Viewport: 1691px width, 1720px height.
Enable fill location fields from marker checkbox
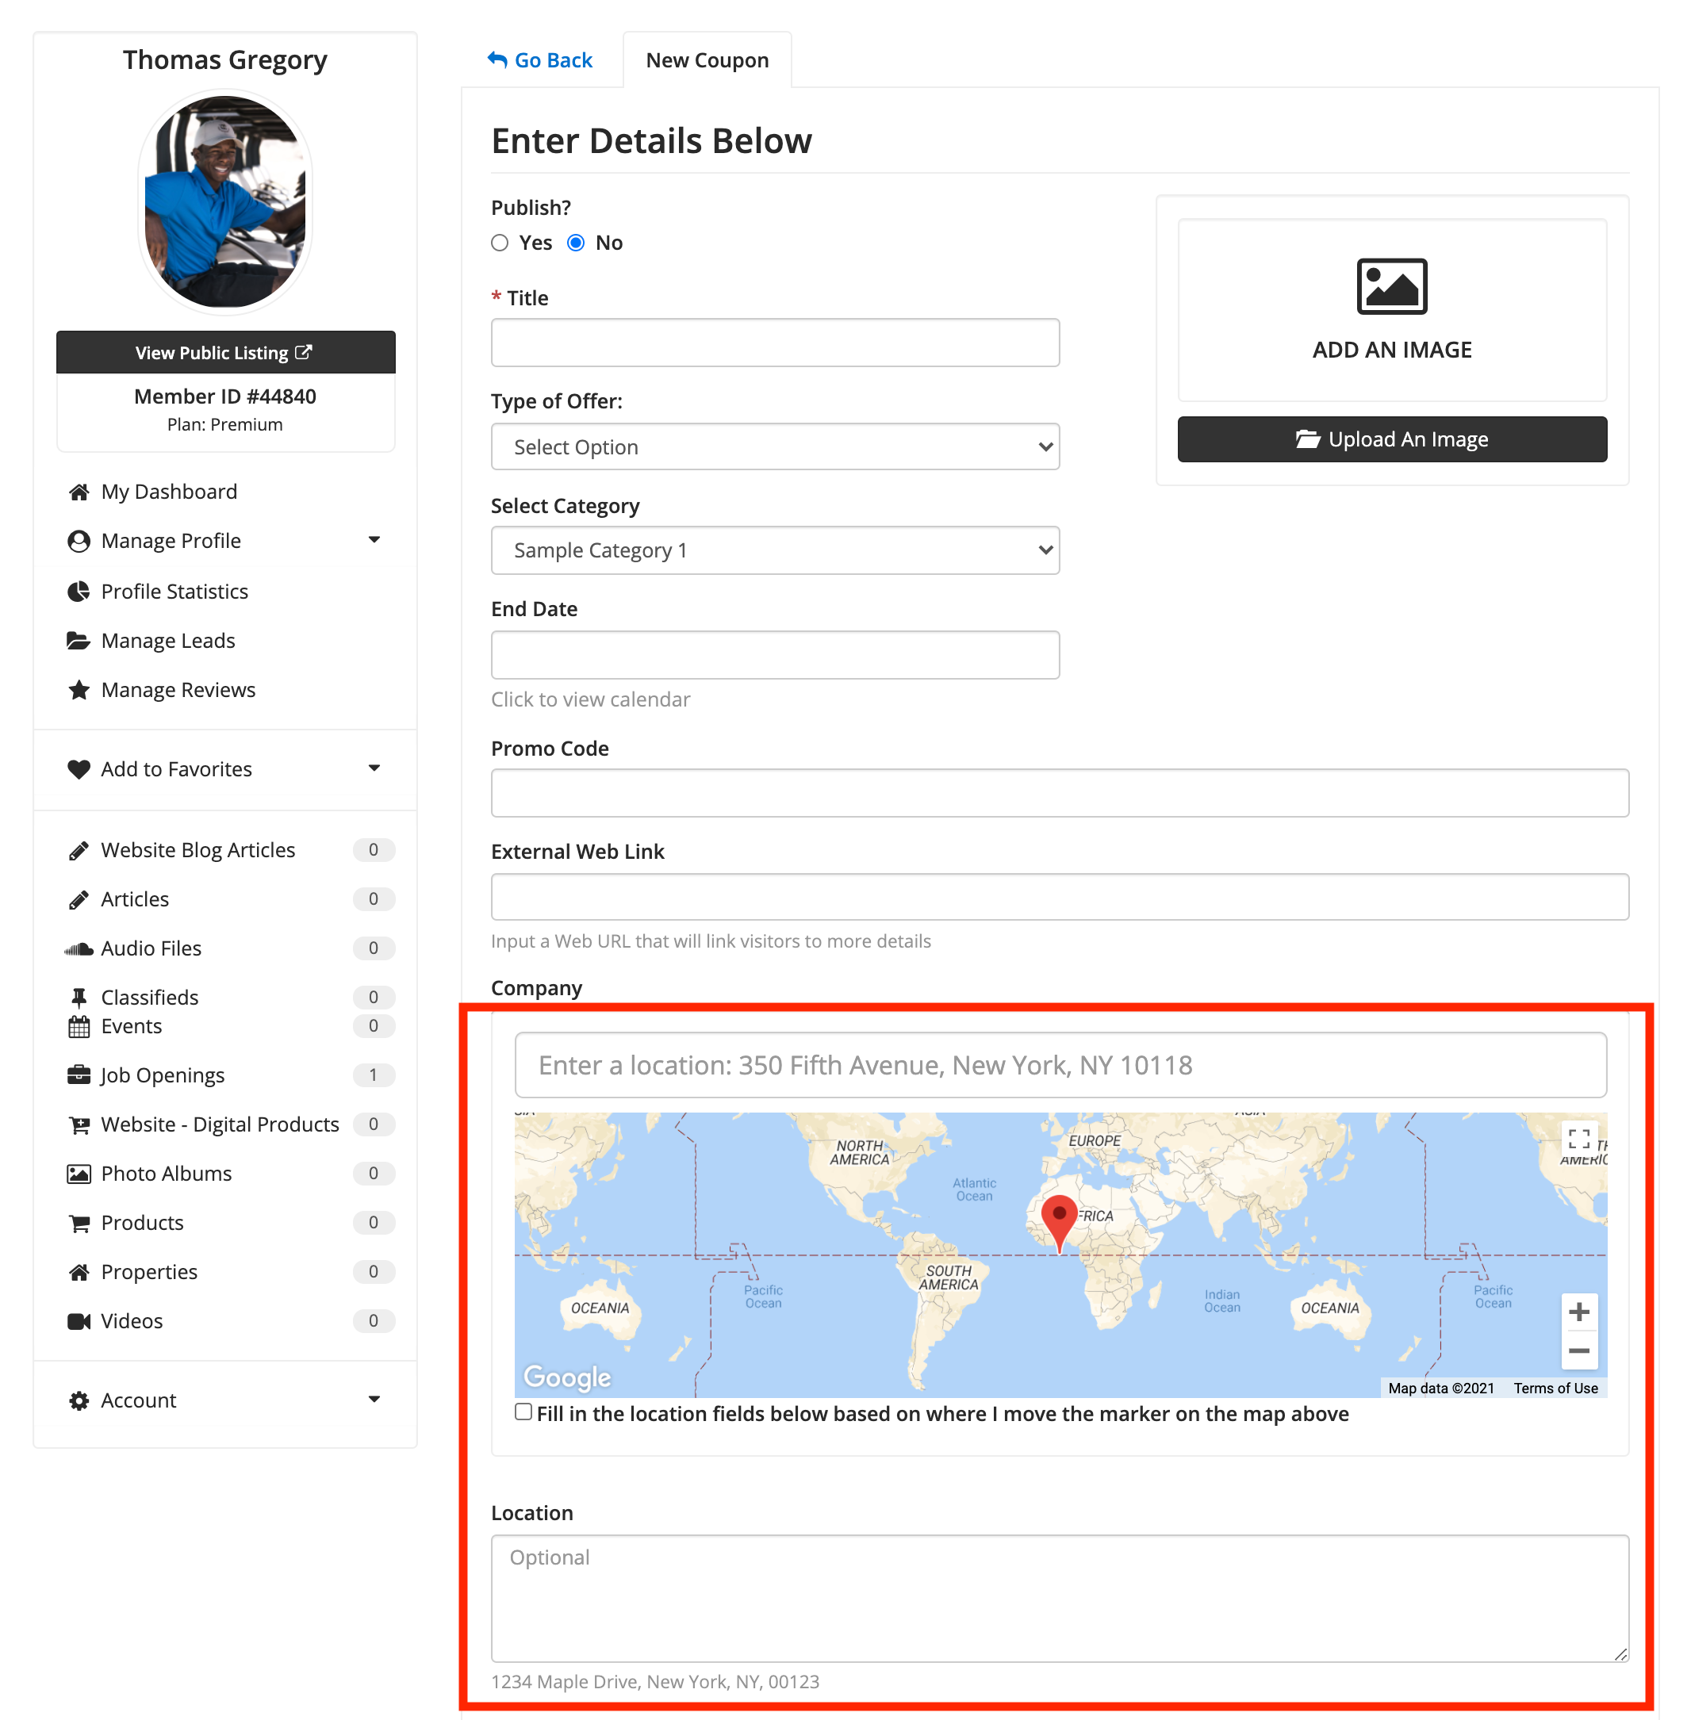click(524, 1412)
